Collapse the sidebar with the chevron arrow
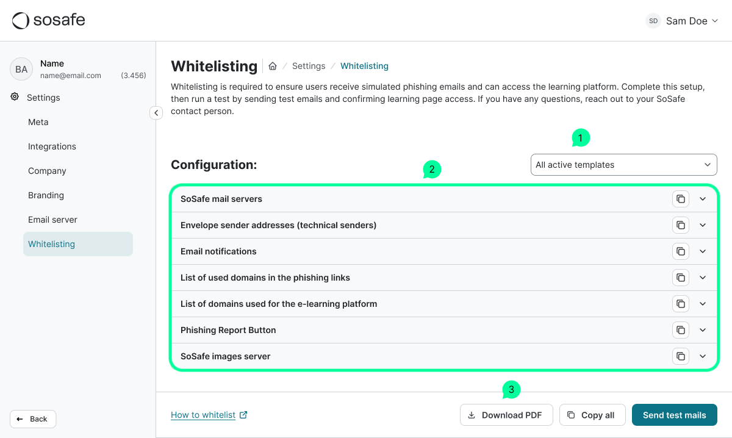Screen dimensions: 732x438 [156, 113]
